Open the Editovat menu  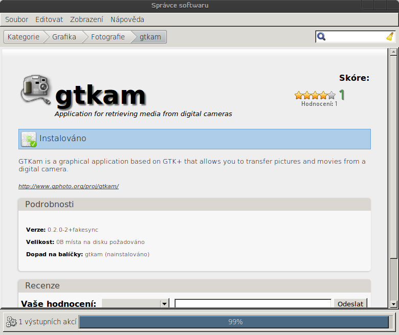coord(49,19)
